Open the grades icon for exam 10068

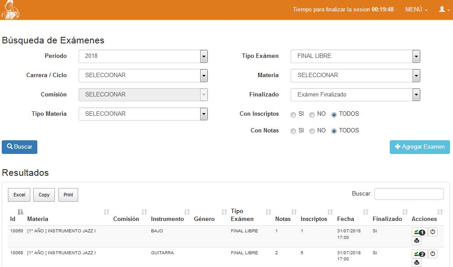419,254
